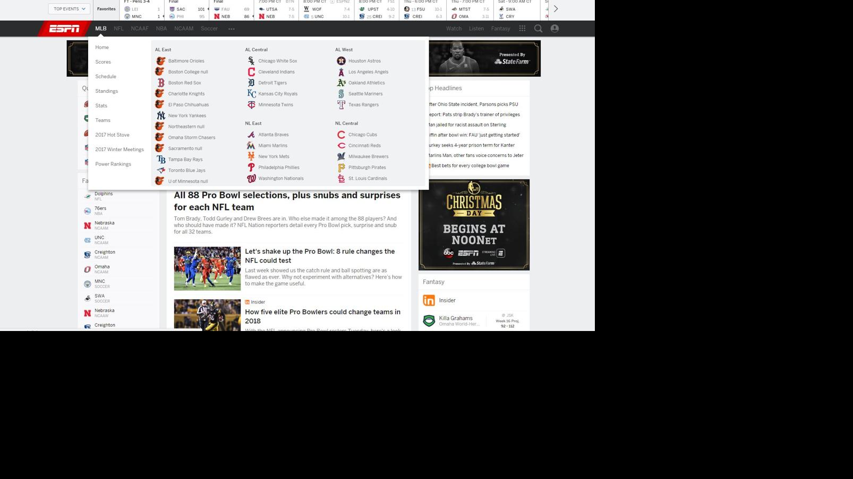Click the Cleveland Indians logo

click(251, 72)
